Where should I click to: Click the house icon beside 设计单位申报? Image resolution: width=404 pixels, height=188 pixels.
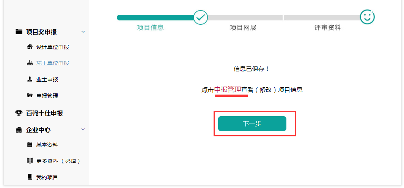pos(30,47)
